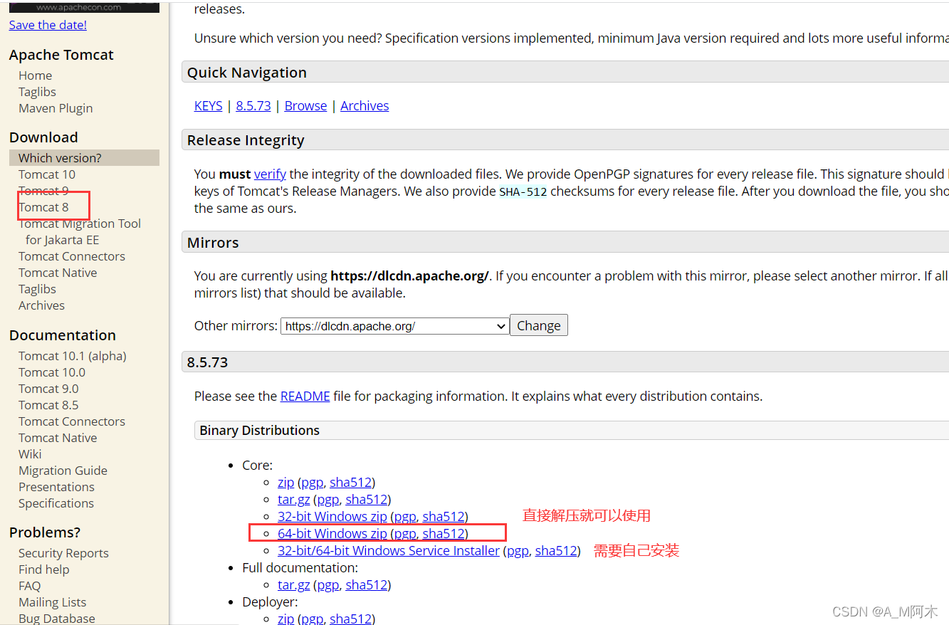The width and height of the screenshot is (949, 625).
Task: Open the README file link
Action: [x=305, y=396]
